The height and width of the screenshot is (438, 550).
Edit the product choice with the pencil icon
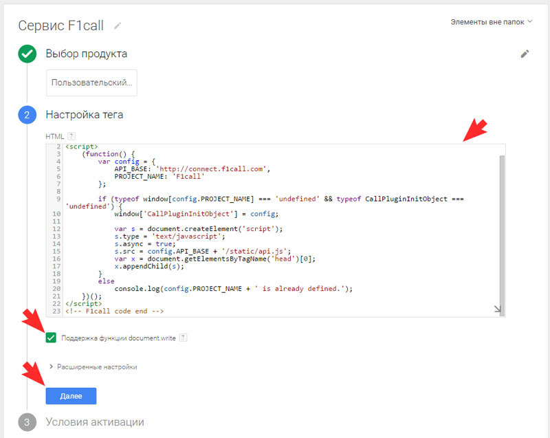[525, 54]
